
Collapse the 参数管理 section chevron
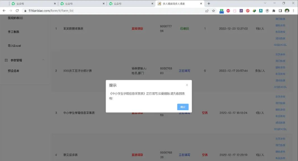pyautogui.click(x=43, y=60)
